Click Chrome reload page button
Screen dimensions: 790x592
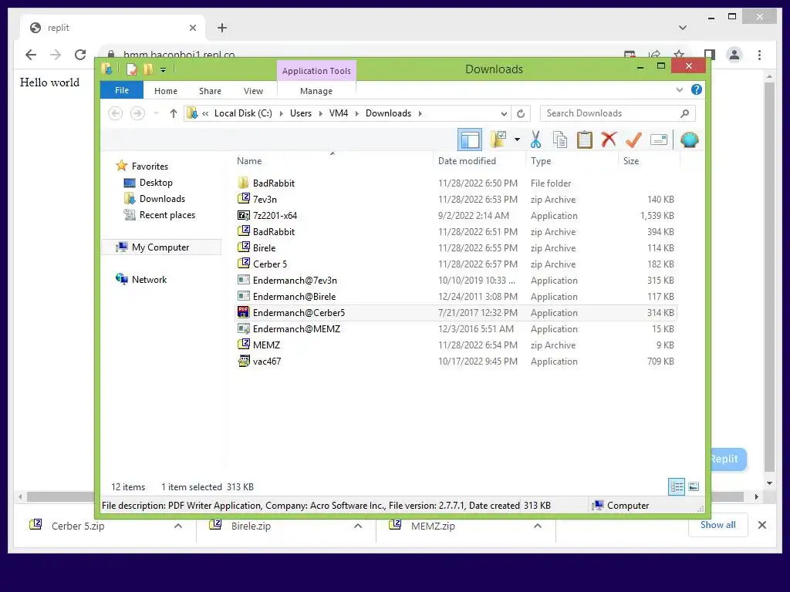[x=80, y=55]
